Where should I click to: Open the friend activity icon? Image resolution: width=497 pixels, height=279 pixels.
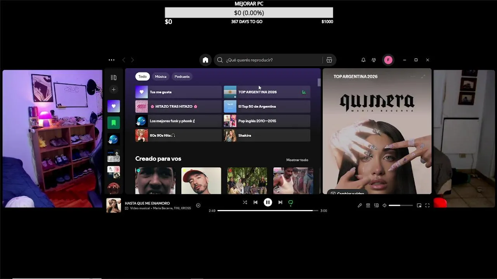tap(374, 60)
